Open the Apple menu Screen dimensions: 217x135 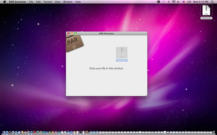click(x=5, y=2)
